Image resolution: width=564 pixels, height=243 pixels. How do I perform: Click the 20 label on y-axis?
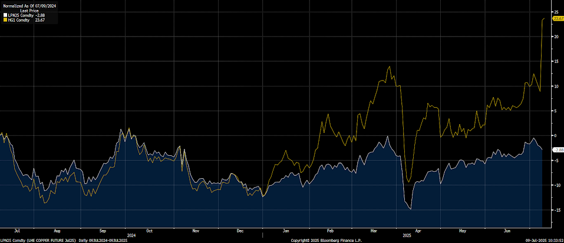[556, 36]
